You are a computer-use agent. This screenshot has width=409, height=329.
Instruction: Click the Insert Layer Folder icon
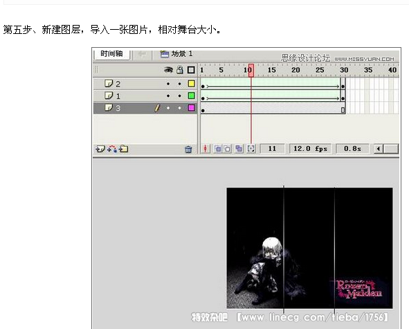point(124,149)
